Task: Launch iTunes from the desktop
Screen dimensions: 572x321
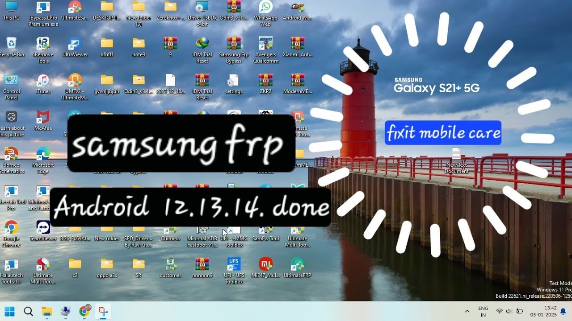Action: pos(43,84)
